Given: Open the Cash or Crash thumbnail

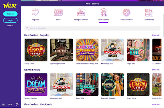Looking at the screenshot, I should 157,84.
